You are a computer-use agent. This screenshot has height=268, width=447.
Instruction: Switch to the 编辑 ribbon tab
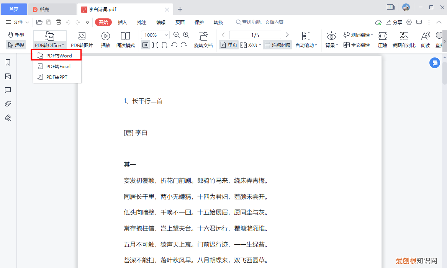pos(161,22)
